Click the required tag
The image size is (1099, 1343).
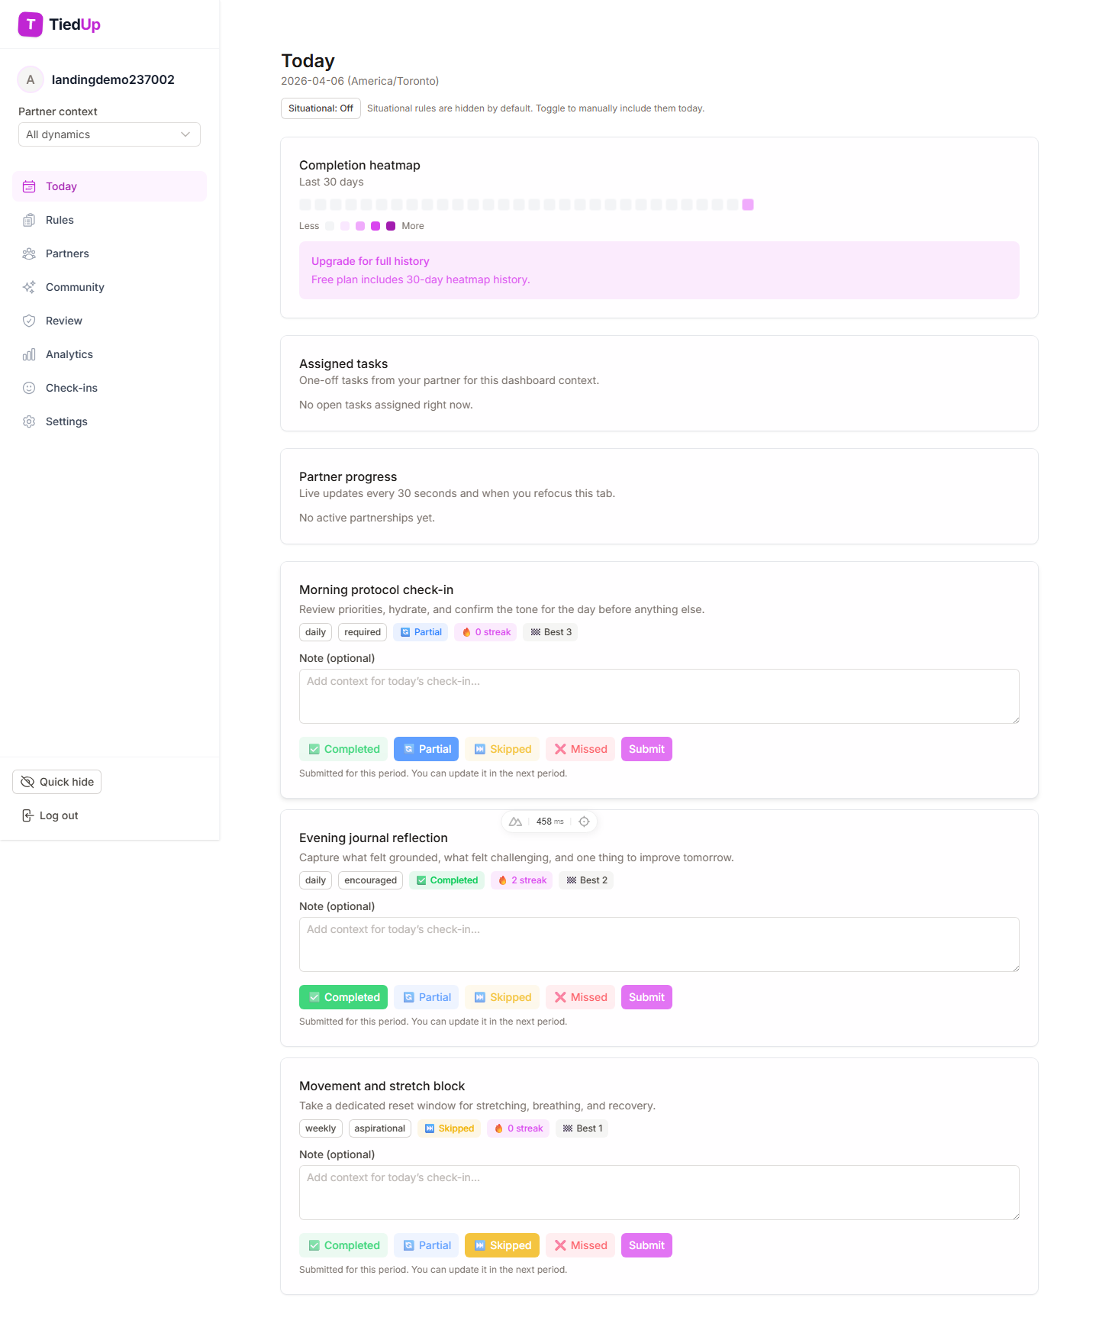click(x=363, y=632)
